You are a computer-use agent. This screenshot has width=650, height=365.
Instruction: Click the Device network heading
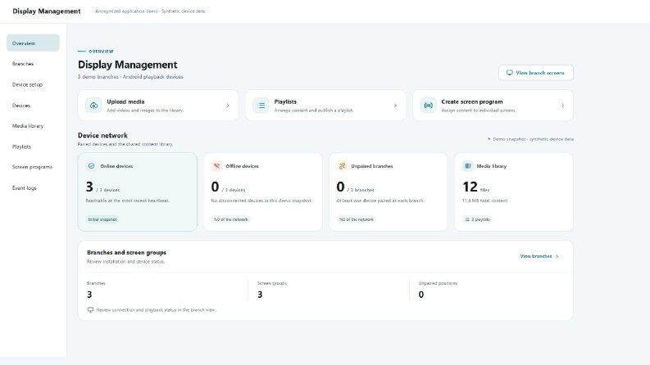[x=102, y=135]
